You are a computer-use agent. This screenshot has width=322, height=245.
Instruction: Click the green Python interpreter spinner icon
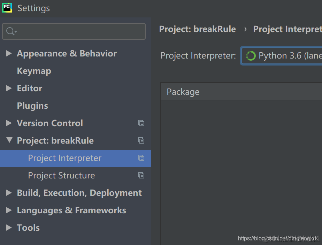tap(251, 56)
